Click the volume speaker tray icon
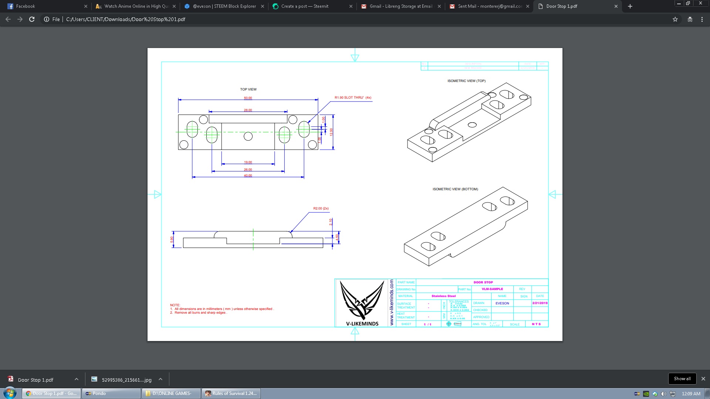Screen dimensions: 710x399 click(664, 394)
